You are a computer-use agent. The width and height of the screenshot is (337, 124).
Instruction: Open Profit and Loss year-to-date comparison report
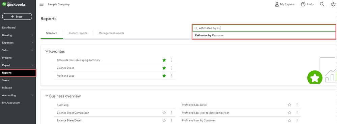point(206,113)
